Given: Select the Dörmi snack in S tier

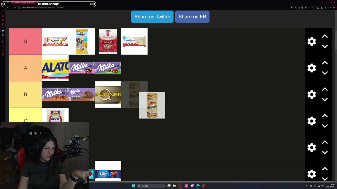Looking at the screenshot, I should click(82, 41).
